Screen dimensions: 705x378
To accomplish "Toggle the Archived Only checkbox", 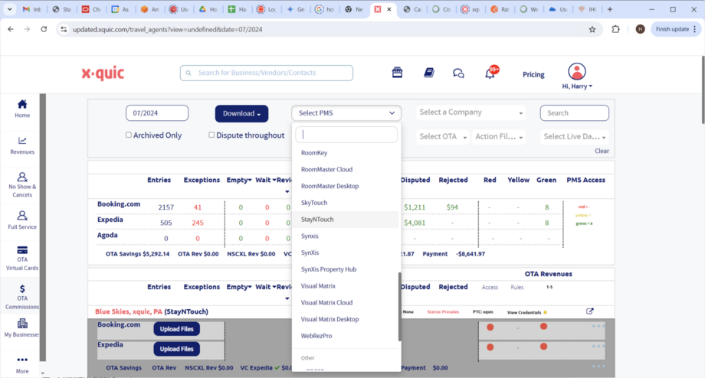I will click(x=129, y=135).
